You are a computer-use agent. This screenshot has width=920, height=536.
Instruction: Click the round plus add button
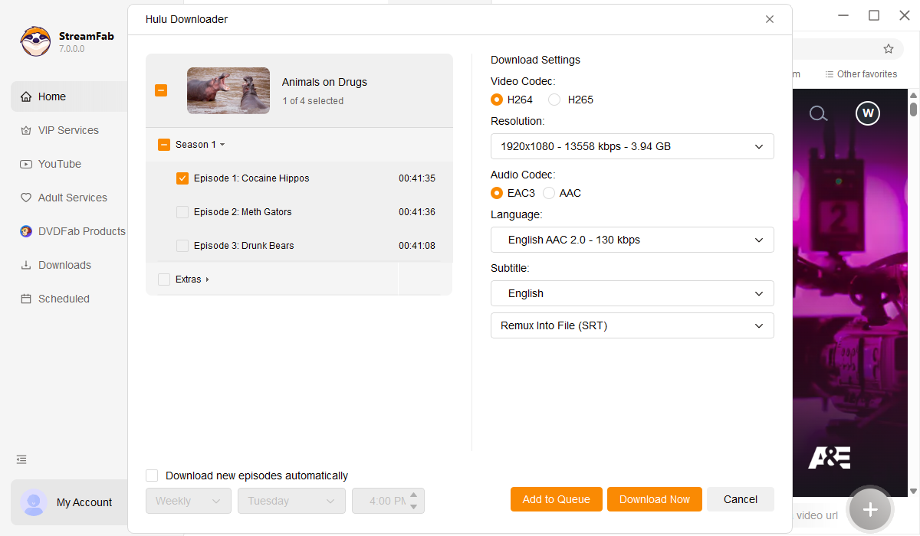[869, 509]
